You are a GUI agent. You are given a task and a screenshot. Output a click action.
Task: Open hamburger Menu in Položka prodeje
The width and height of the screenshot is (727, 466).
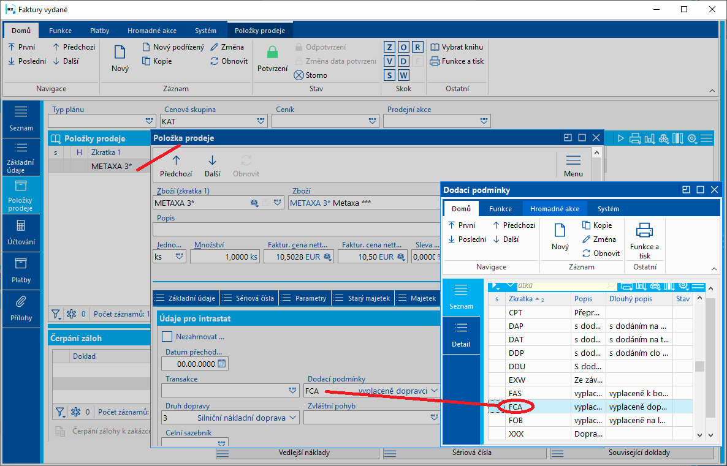tap(573, 160)
